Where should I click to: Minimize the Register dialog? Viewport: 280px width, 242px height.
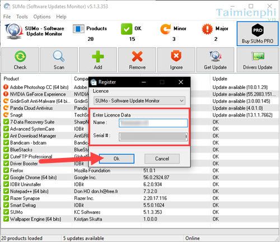(144, 82)
